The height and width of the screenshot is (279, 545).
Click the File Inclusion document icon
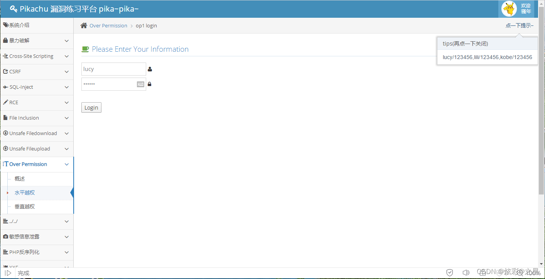coord(5,118)
